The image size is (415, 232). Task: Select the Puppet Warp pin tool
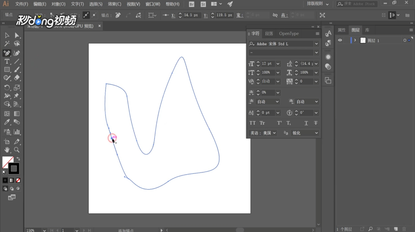17,96
